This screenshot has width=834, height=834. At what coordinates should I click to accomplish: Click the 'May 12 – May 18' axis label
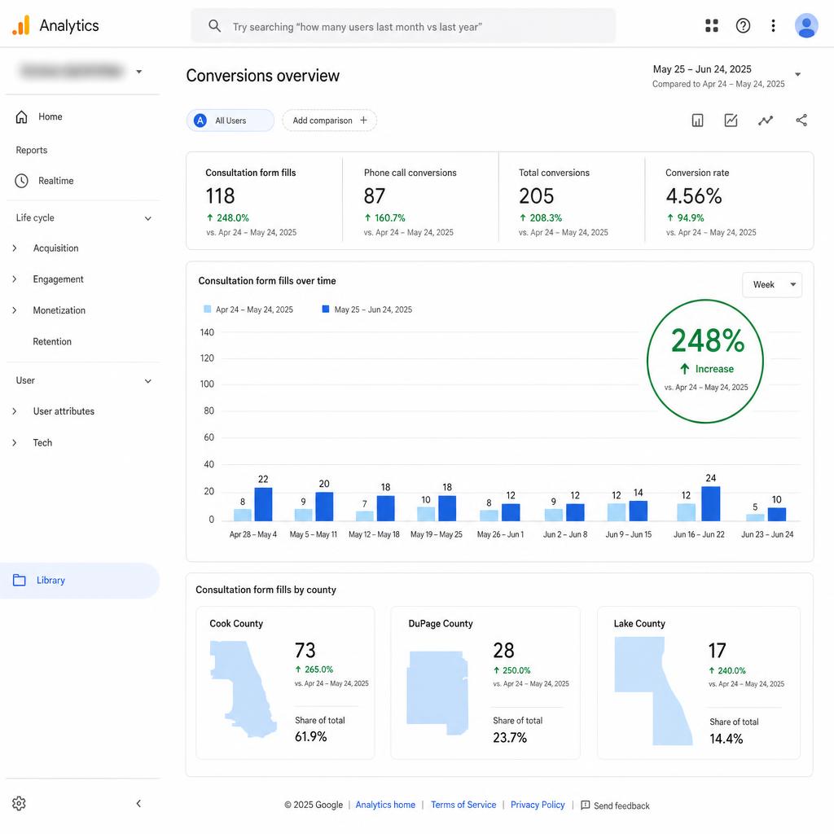tap(374, 534)
